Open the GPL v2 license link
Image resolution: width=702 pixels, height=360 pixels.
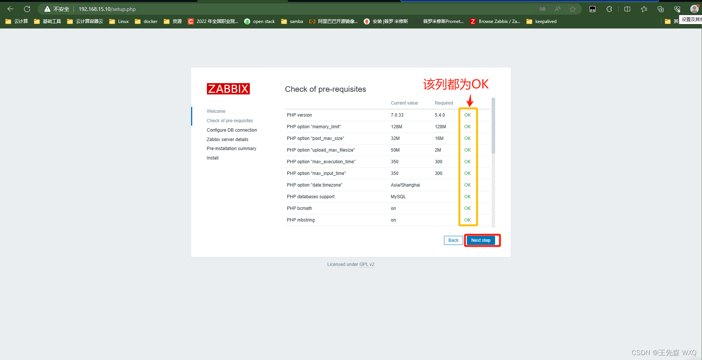367,264
